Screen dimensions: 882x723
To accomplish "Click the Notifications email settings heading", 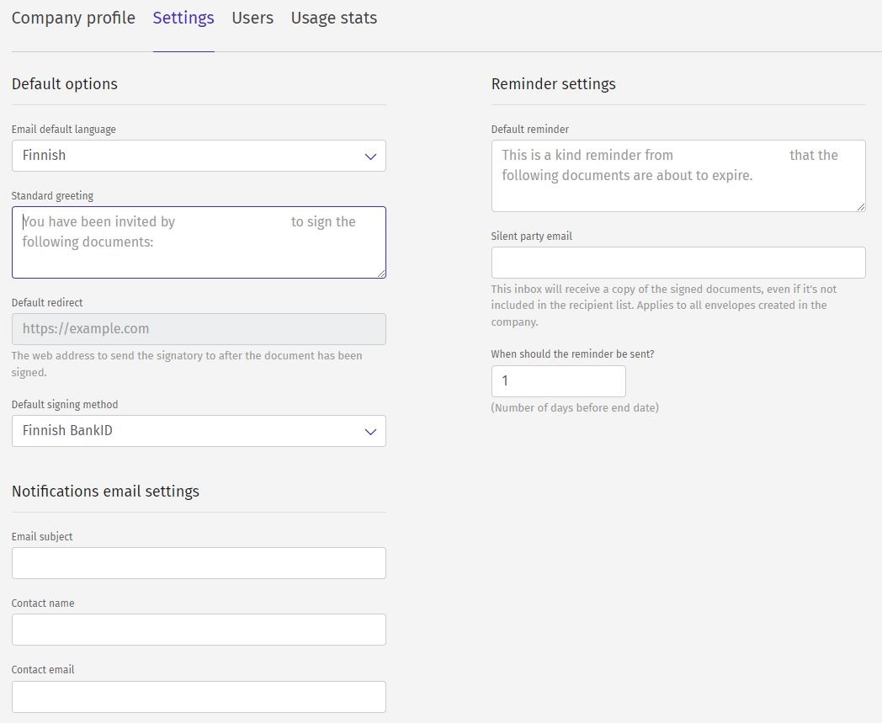I will point(105,492).
